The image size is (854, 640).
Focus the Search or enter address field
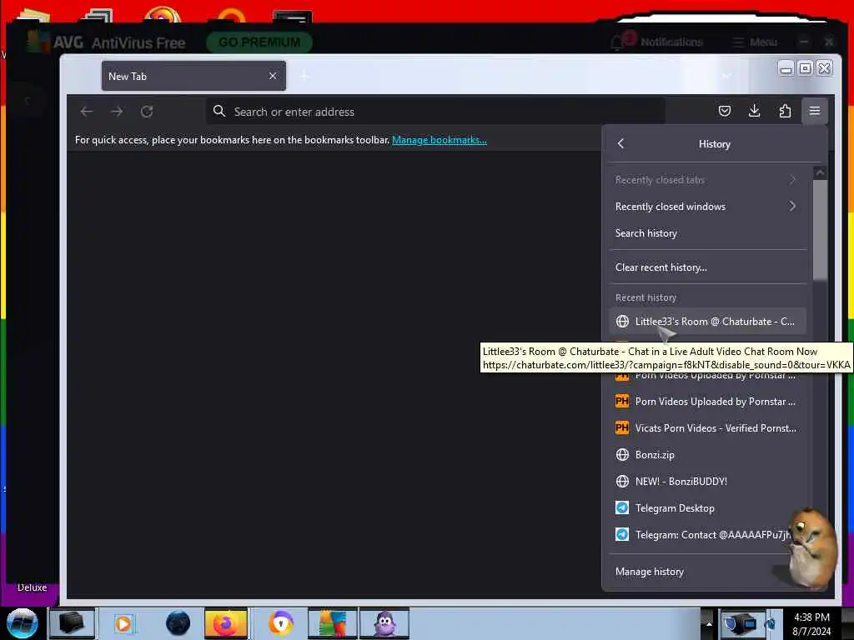(x=435, y=112)
